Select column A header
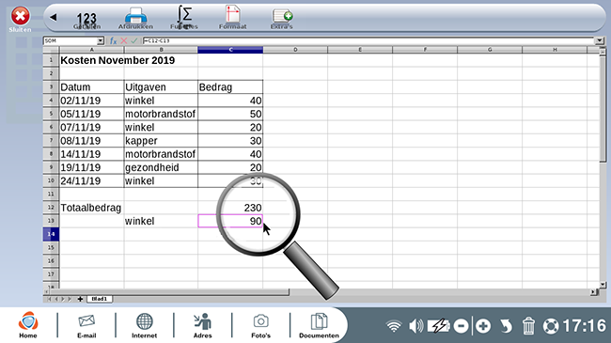This screenshot has width=611, height=343. click(91, 50)
